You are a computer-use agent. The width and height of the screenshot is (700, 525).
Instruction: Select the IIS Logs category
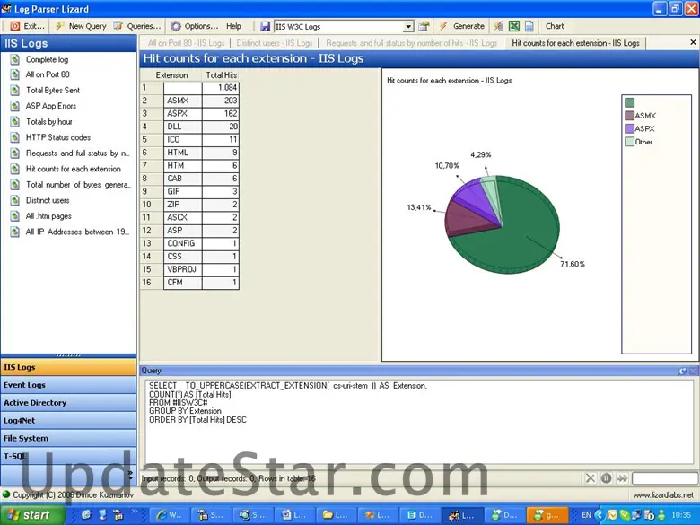coord(68,367)
